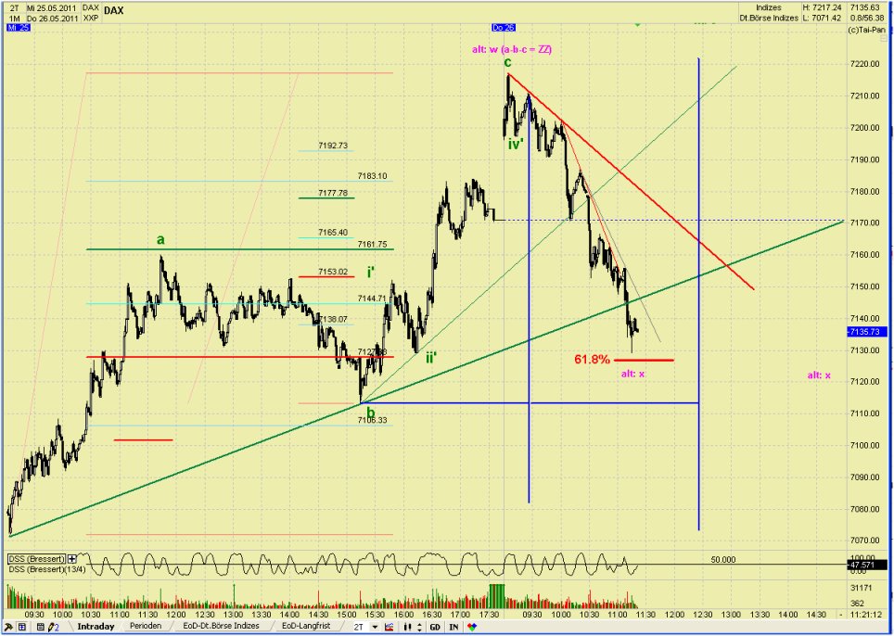The width and height of the screenshot is (894, 636).
Task: Click the up/down stepper beside GD button
Action: click(420, 627)
